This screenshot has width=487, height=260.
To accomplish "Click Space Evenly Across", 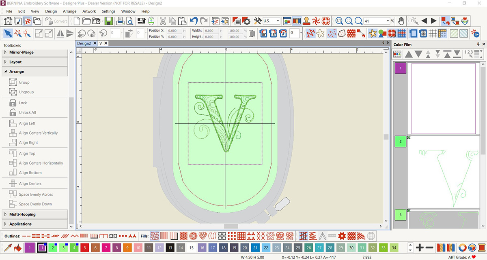I will [36, 194].
